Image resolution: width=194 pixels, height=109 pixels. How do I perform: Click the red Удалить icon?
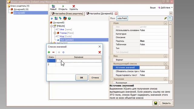pyautogui.click(x=74, y=6)
